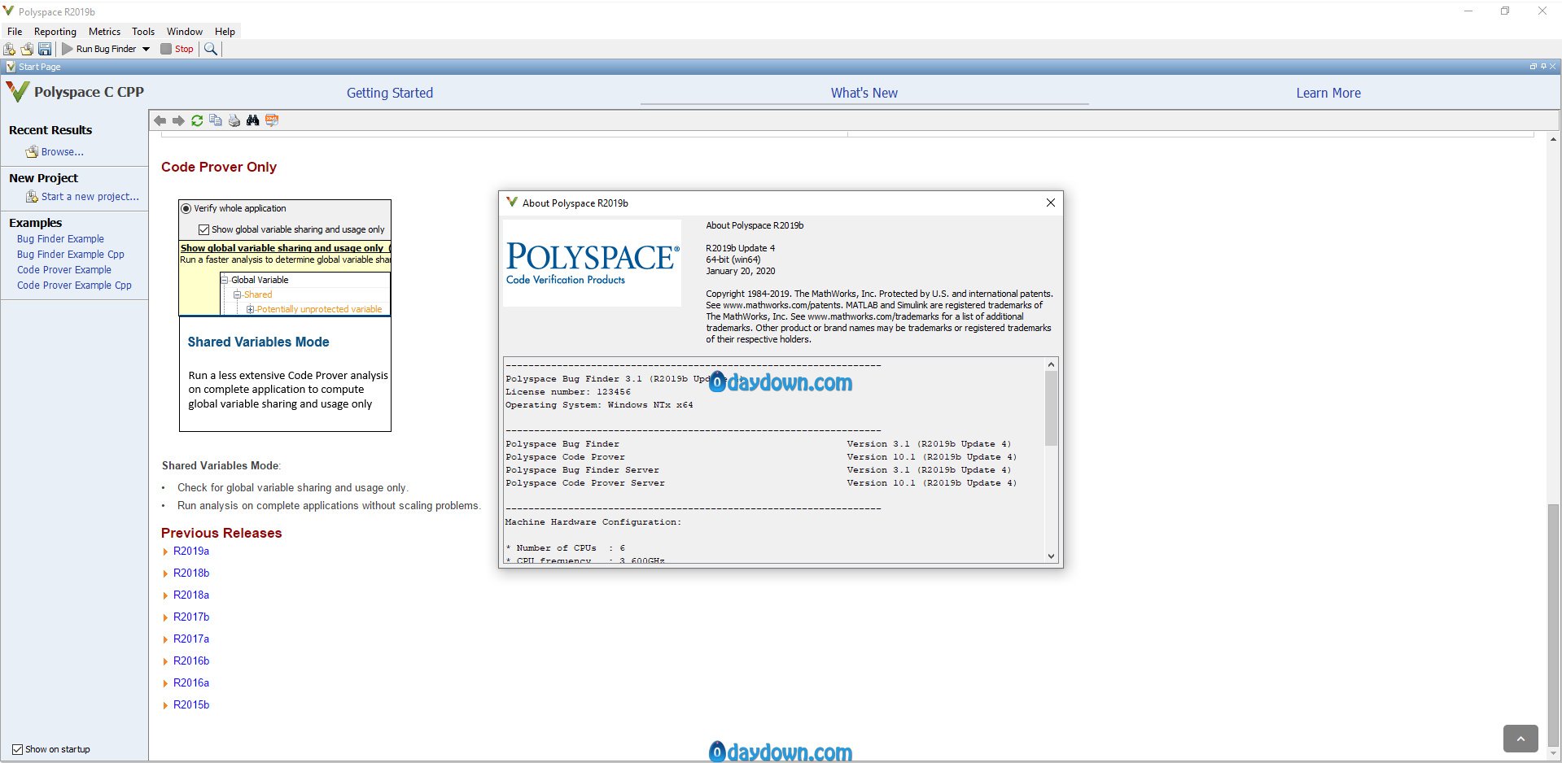The height and width of the screenshot is (763, 1562).
Task: Toggle the Show on startup checkbox
Action: click(17, 749)
